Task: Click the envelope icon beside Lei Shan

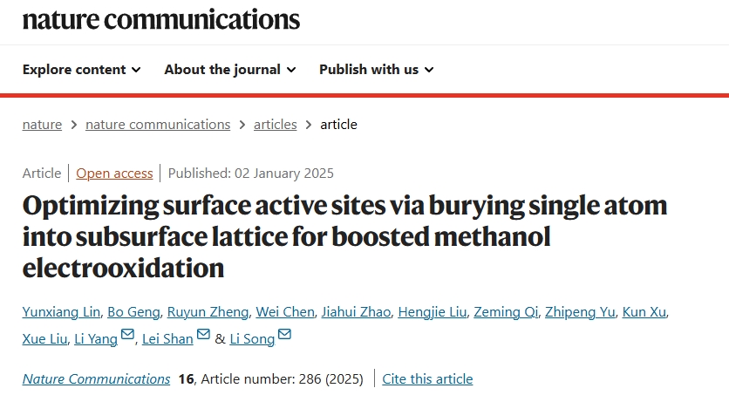Action: click(203, 335)
